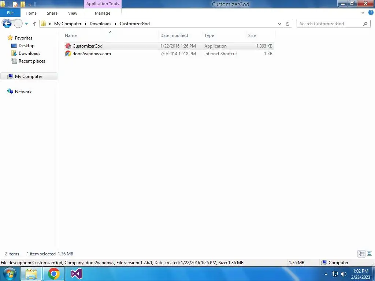Image resolution: width=375 pixels, height=281 pixels.
Task: Refresh the CustomizerGod folder view
Action: 287,24
